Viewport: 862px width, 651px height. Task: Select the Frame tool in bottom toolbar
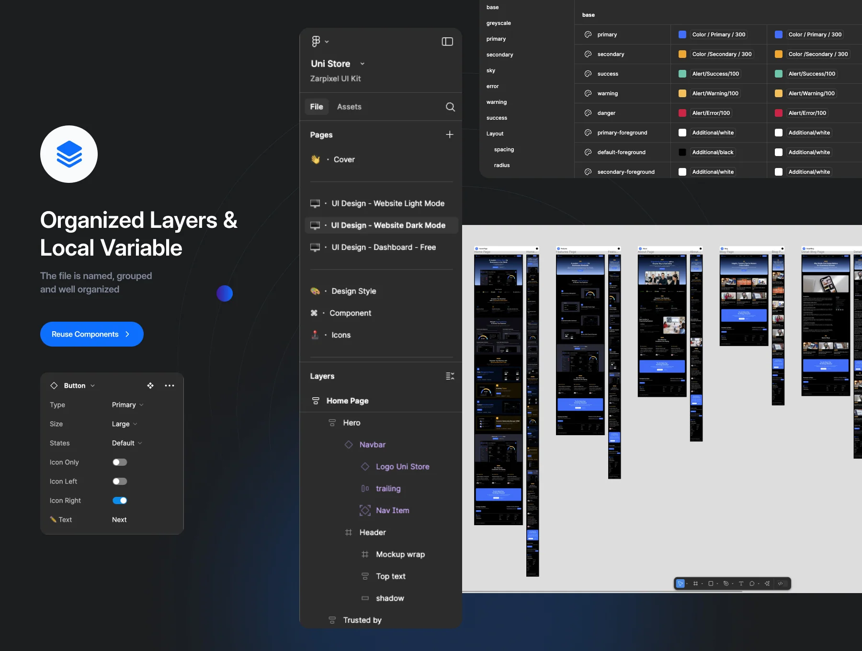click(x=695, y=584)
